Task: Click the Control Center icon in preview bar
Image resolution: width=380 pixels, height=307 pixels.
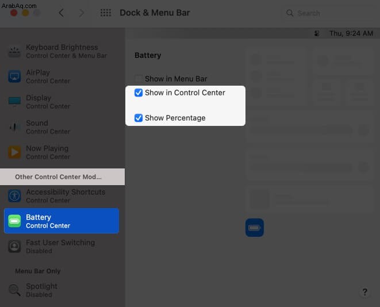Action: coord(317,33)
